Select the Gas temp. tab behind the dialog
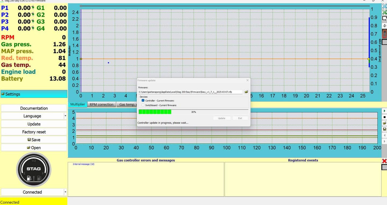 click(x=127, y=105)
